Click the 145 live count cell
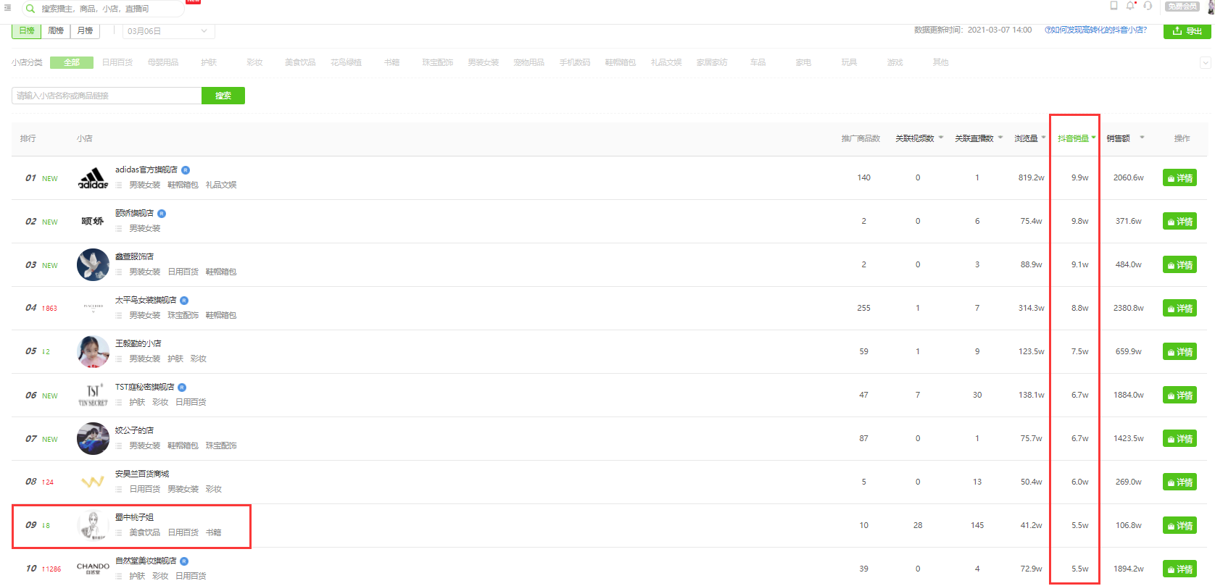This screenshot has height=586, width=1215. point(977,526)
